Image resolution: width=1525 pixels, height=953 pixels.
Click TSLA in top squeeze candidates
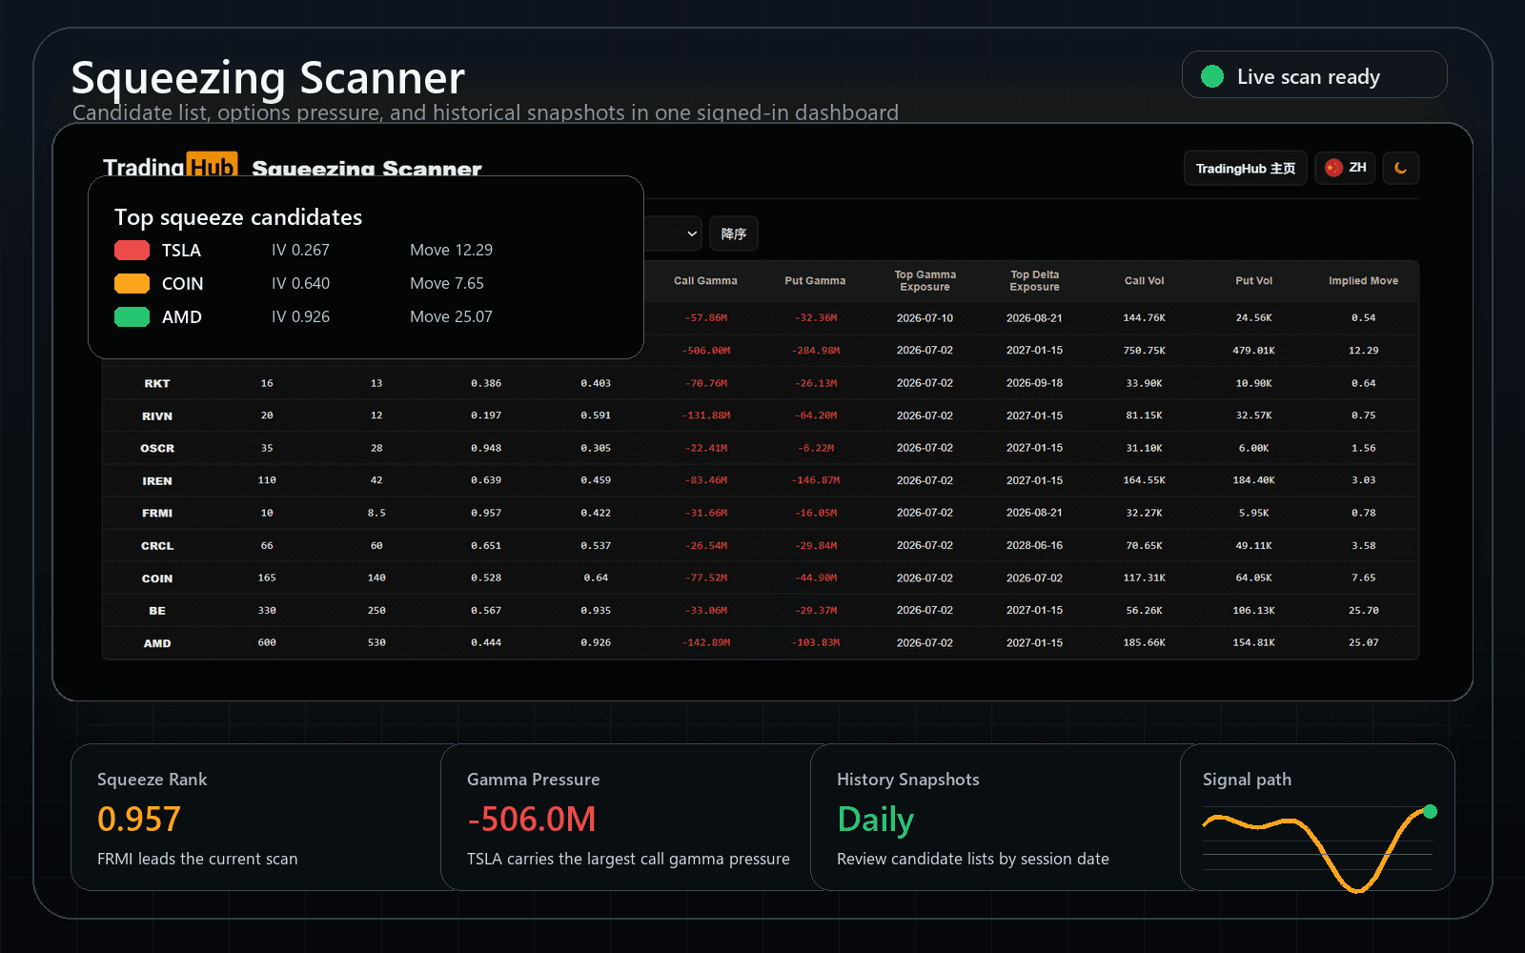(x=181, y=251)
